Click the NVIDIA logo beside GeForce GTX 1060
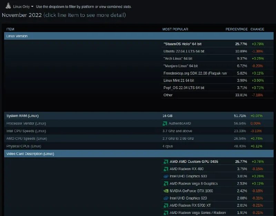The width and height of the screenshot is (276, 216). coord(165,190)
